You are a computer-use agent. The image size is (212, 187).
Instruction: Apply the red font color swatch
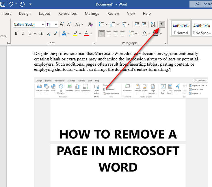click(x=86, y=34)
